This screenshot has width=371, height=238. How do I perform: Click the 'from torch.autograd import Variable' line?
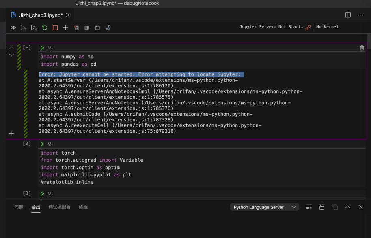click(x=92, y=160)
